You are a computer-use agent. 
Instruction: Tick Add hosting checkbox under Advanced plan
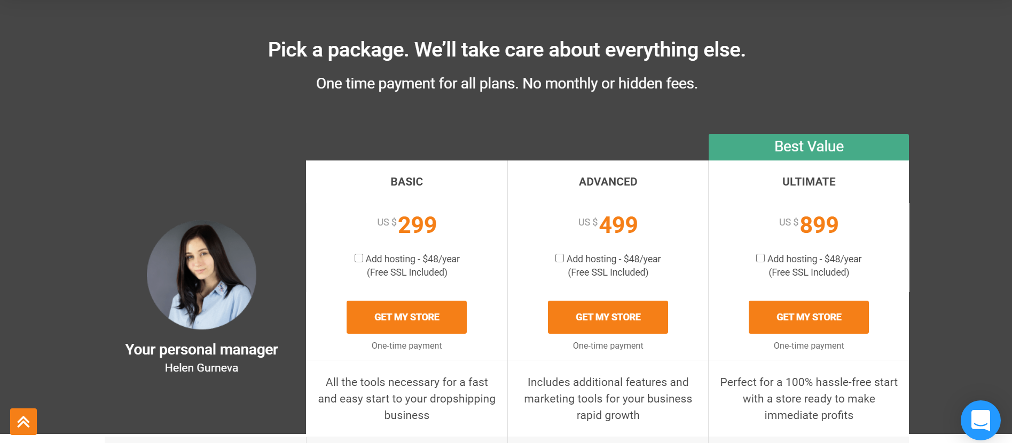click(x=560, y=258)
